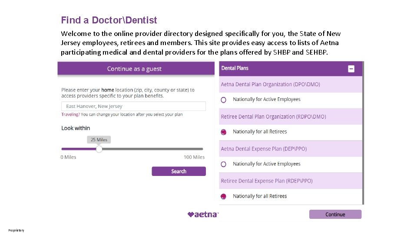Select Nationally for Active Employees under DEP\PPO
Viewport: 417px width, 234px height.
pyautogui.click(x=223, y=164)
